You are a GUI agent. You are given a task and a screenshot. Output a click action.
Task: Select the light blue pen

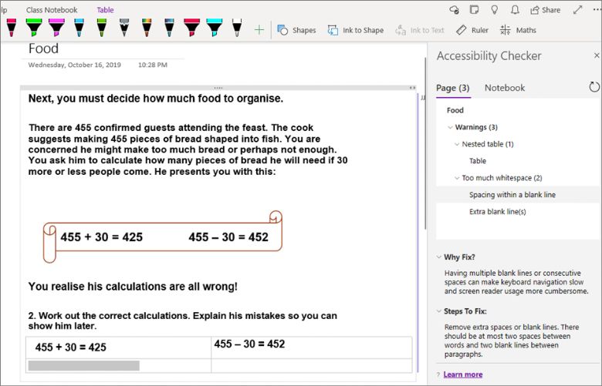click(x=79, y=28)
